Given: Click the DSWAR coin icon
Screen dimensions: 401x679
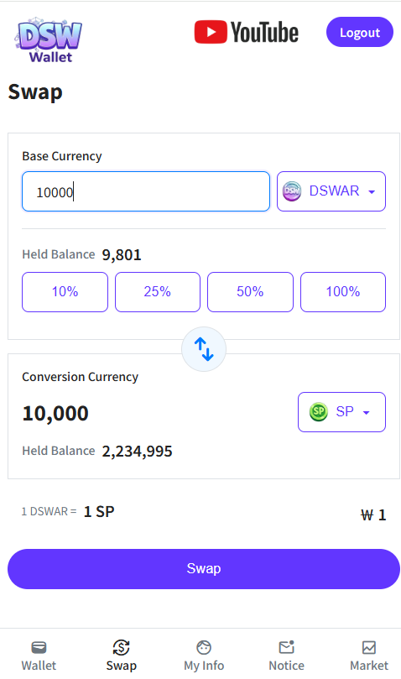Looking at the screenshot, I should (x=292, y=191).
